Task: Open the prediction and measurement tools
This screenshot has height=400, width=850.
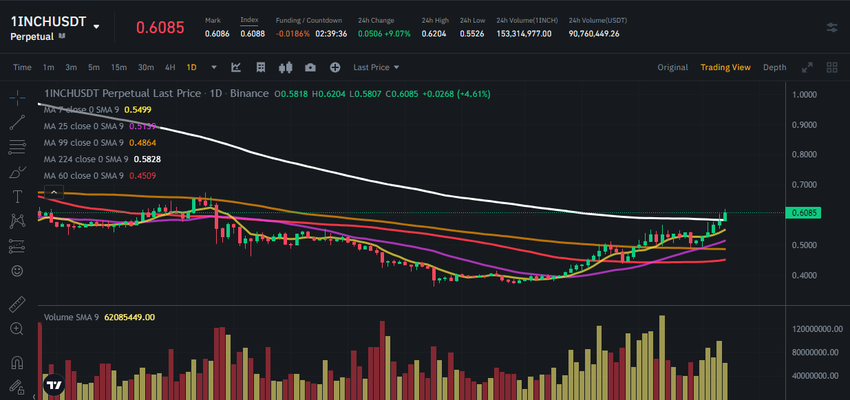Action: (17, 246)
